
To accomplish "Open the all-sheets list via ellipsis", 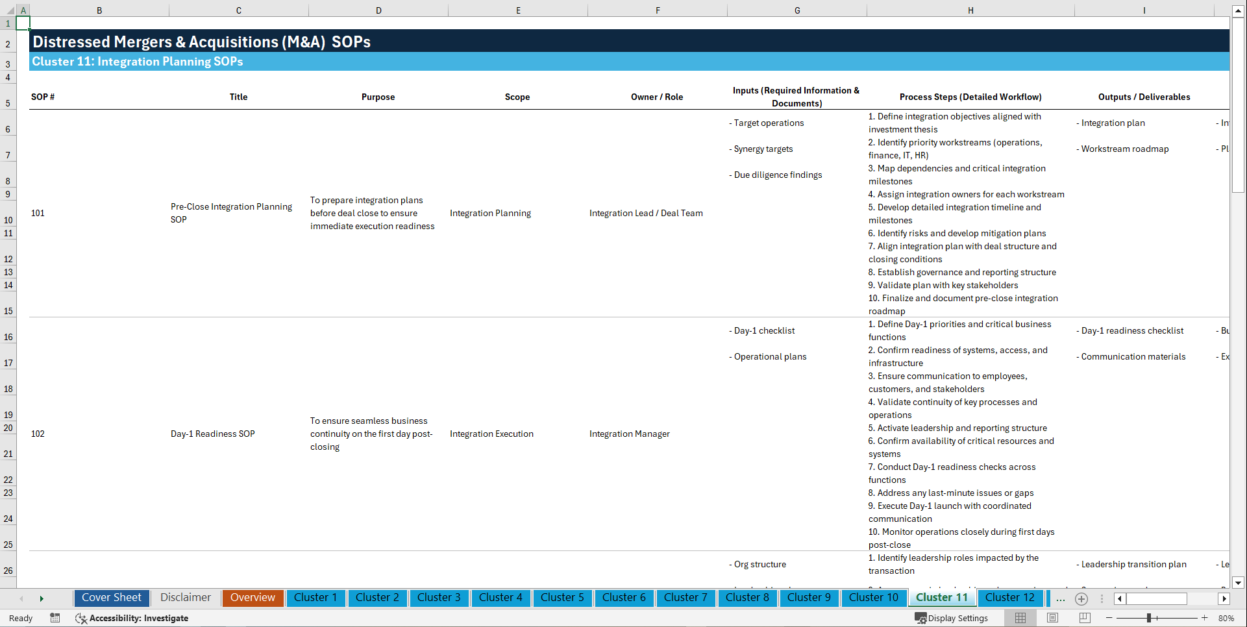I will [1061, 598].
